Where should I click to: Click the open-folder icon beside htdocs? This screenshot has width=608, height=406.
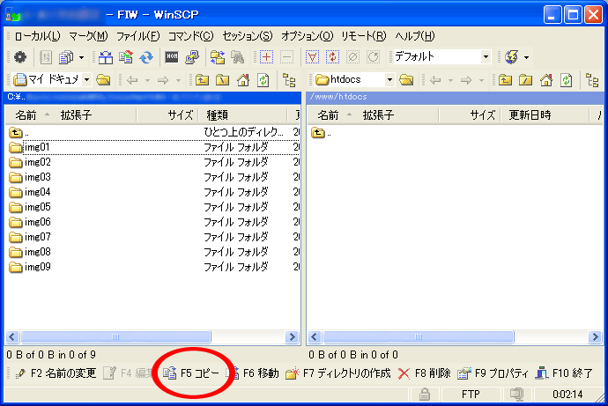[x=406, y=80]
